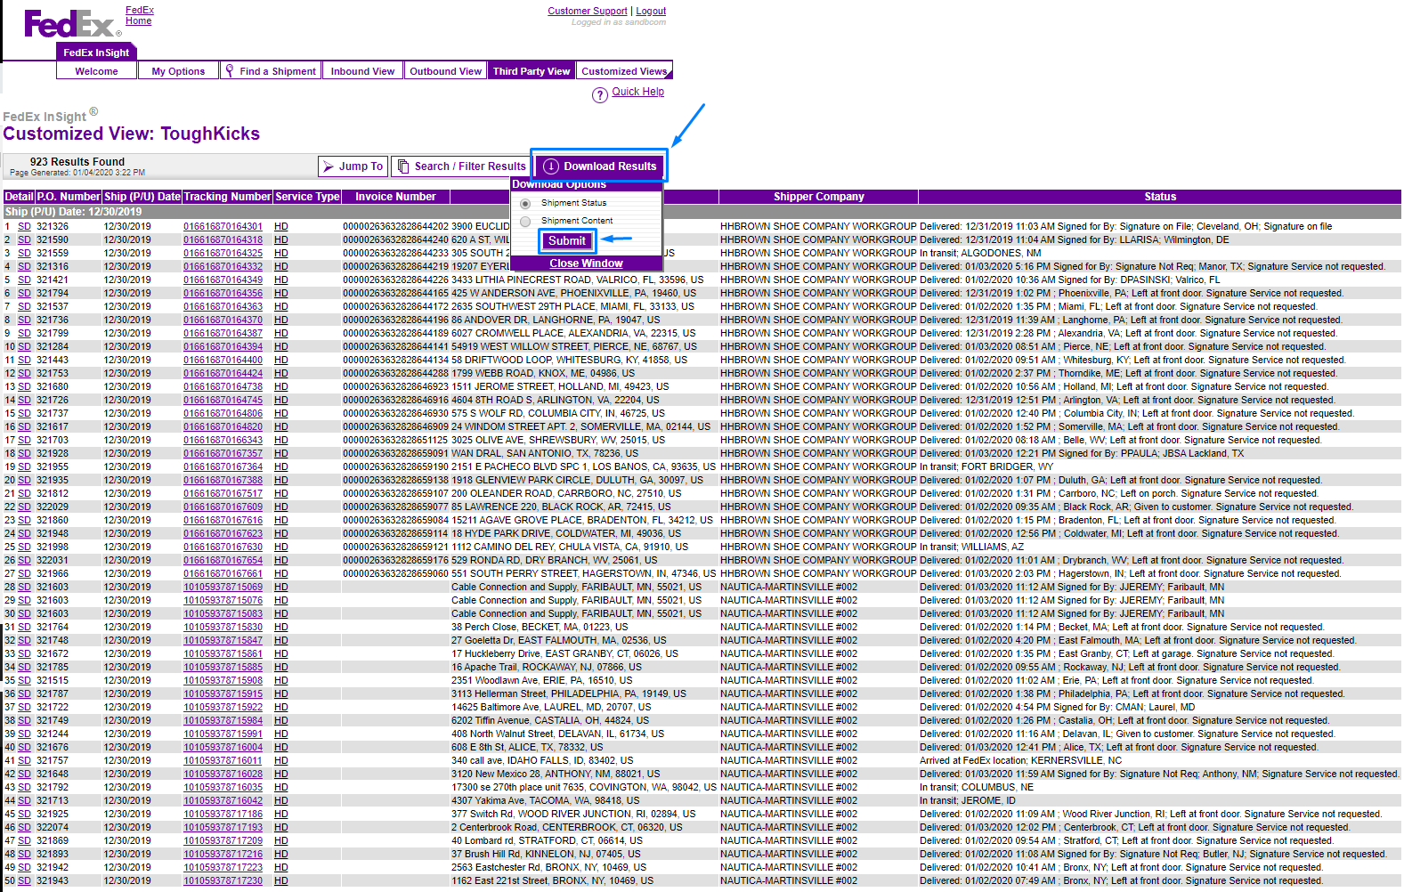This screenshot has height=892, width=1404.
Task: Click the status "In transit; JEROME, ID"
Action: pos(968,801)
